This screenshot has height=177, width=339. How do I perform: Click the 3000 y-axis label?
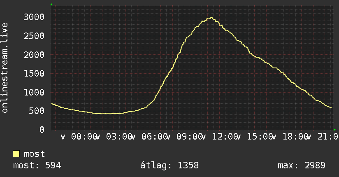coord(34,17)
